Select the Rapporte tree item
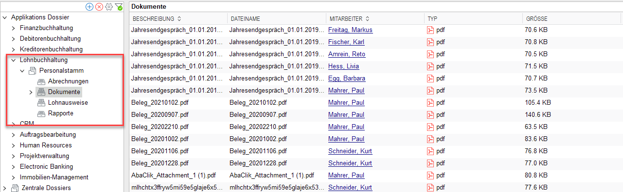Image resolution: width=623 pixels, height=192 pixels. [x=61, y=113]
